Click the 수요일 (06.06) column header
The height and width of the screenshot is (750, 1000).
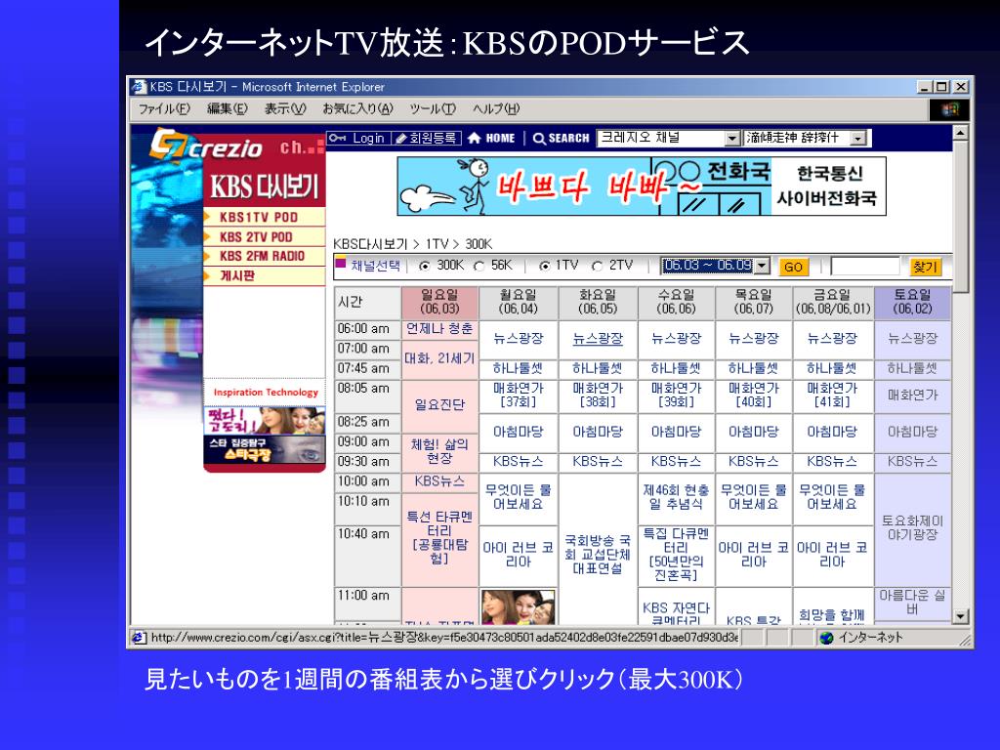pos(676,303)
